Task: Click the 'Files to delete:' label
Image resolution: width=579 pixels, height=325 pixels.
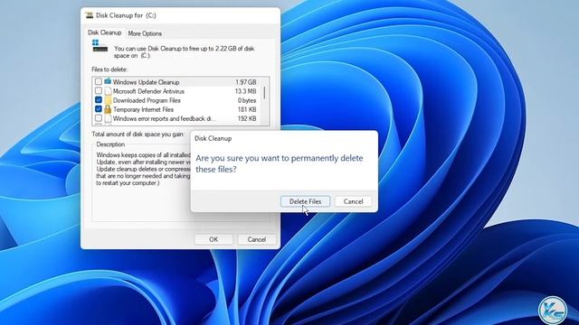Action: (109, 70)
